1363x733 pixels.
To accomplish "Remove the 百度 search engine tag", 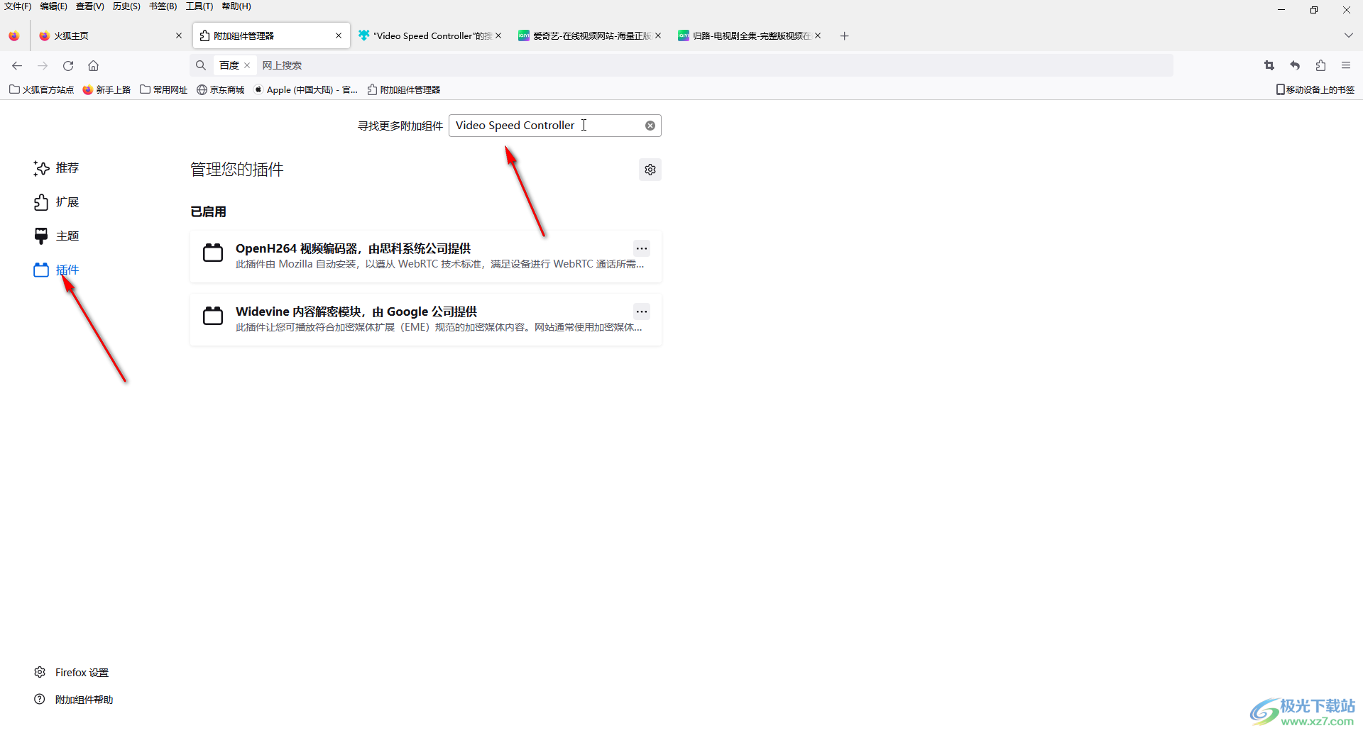I will tap(247, 65).
